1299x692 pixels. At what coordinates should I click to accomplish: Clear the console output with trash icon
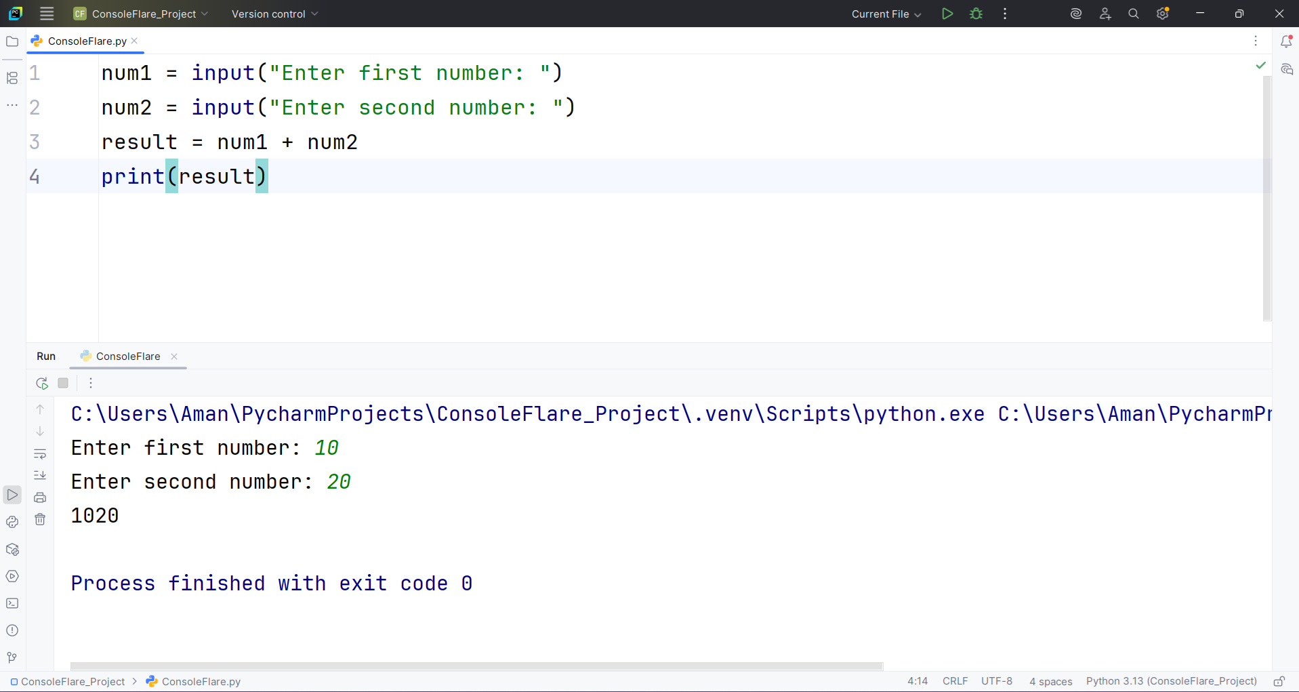(40, 519)
